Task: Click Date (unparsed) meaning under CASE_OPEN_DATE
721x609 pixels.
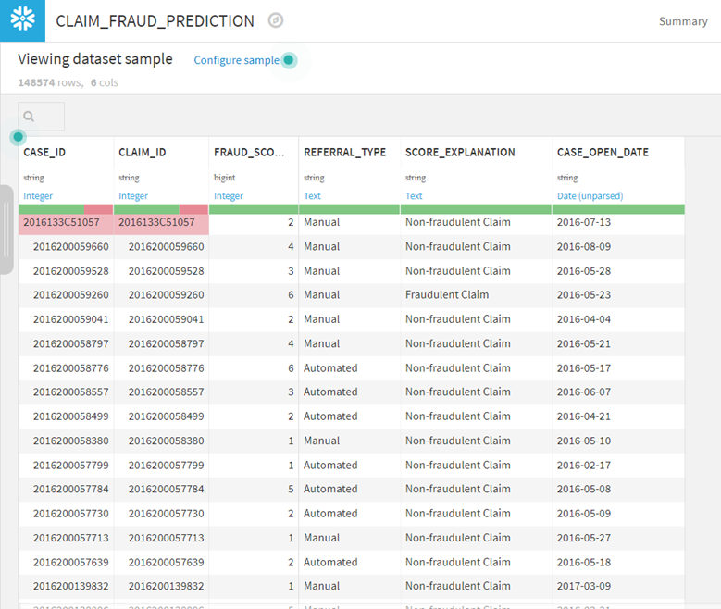Action: pos(590,196)
